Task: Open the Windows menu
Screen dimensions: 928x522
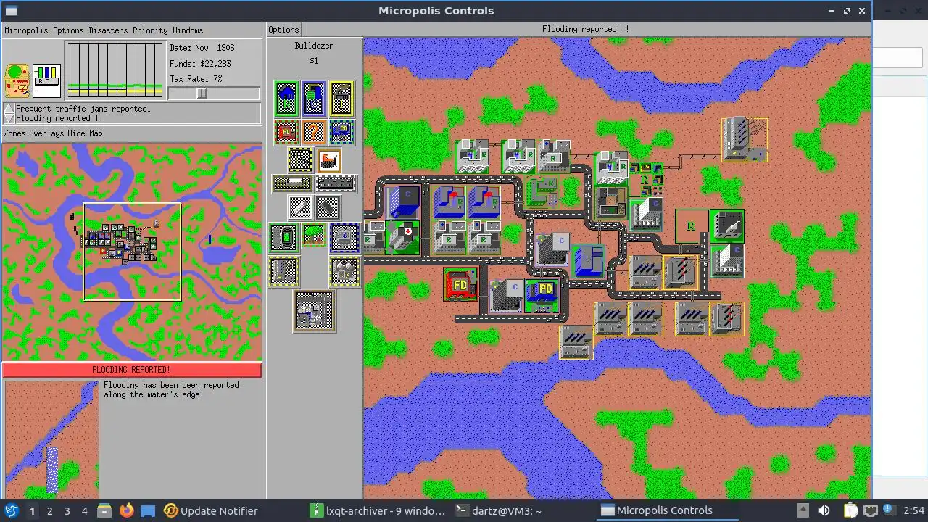Action: (x=188, y=30)
